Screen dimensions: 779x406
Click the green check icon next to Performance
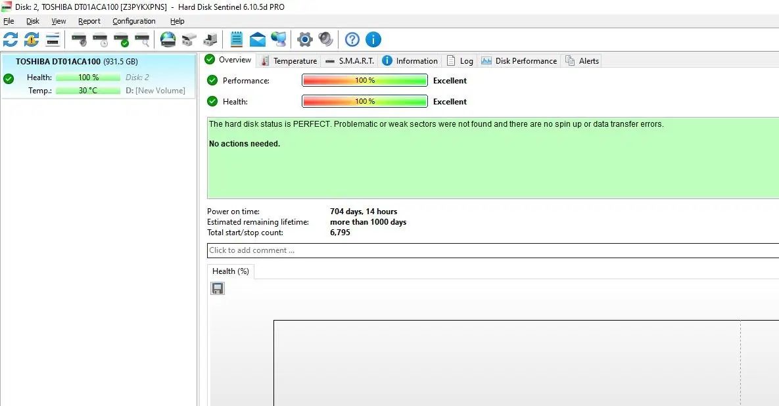pyautogui.click(x=212, y=80)
